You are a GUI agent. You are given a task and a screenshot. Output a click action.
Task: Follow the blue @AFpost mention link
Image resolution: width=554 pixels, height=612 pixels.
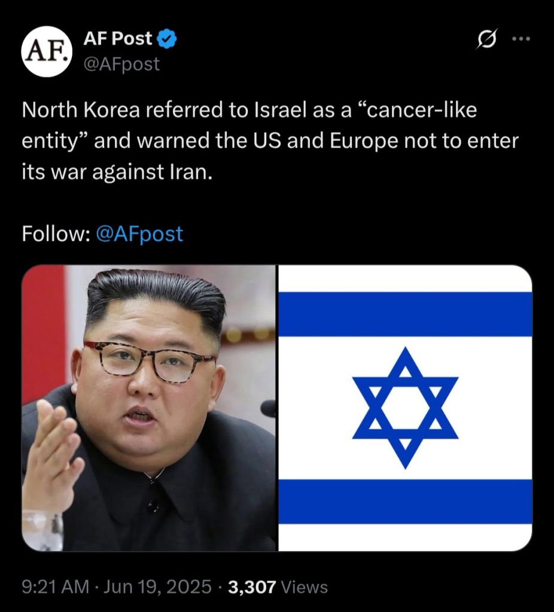(139, 234)
